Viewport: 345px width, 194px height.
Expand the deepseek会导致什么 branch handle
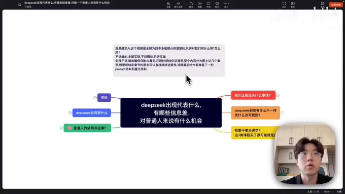pos(70,113)
